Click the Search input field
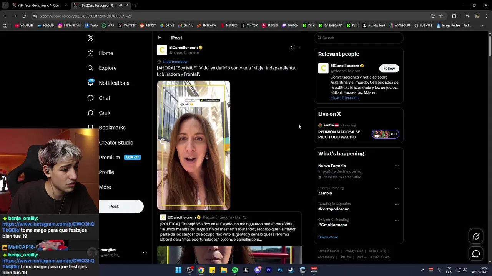Viewport: 492px width, 276px height. pos(359,38)
